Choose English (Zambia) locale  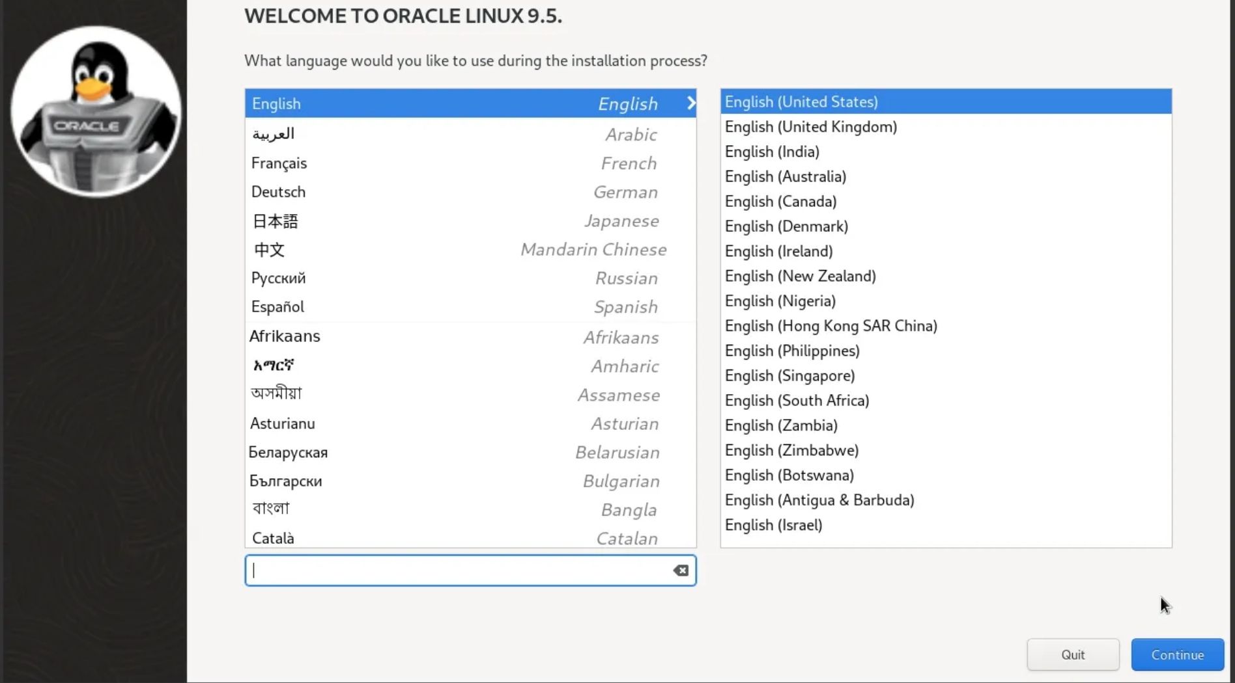click(x=946, y=425)
